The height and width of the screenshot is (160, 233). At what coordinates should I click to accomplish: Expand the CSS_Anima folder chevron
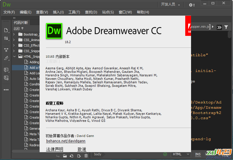point(14,40)
